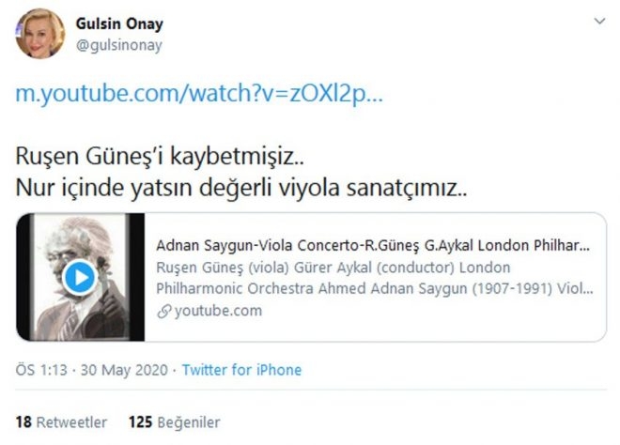View the 125 Beğeniler list
The height and width of the screenshot is (445, 620).
click(175, 422)
